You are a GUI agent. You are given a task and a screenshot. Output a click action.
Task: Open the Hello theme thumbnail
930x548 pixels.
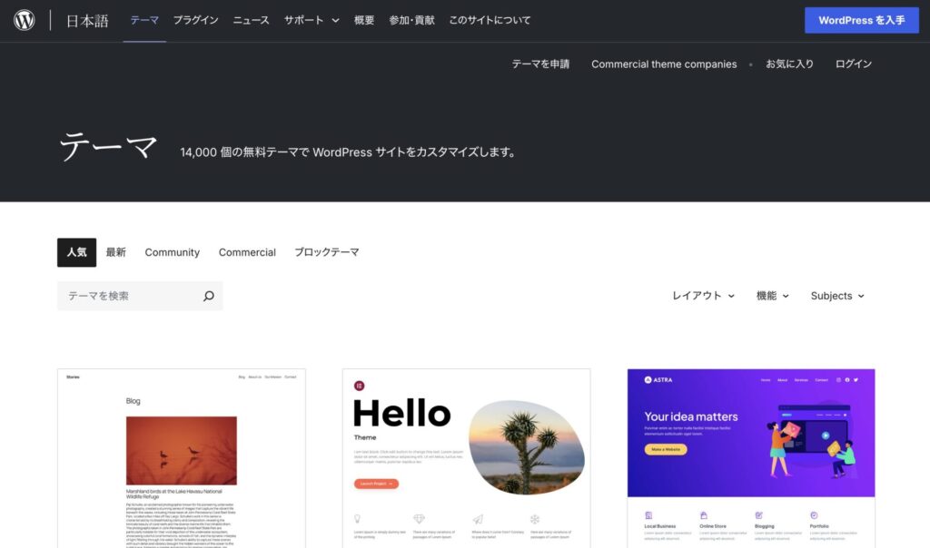(x=466, y=458)
